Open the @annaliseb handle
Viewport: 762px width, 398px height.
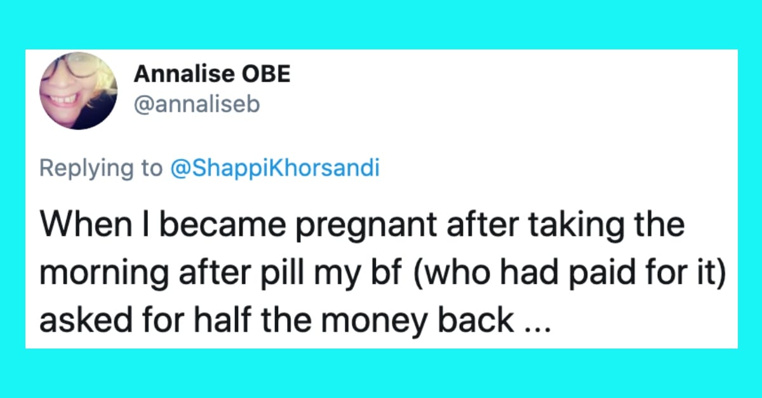197,105
